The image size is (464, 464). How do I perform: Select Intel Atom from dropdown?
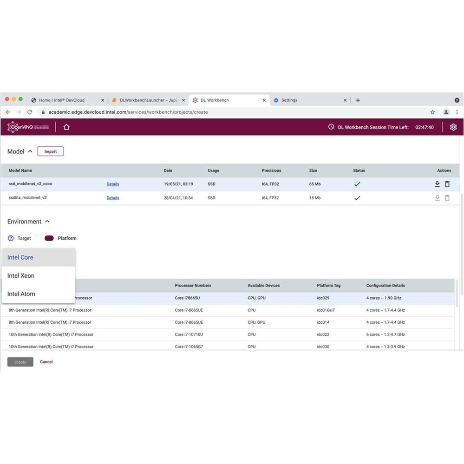pos(39,294)
